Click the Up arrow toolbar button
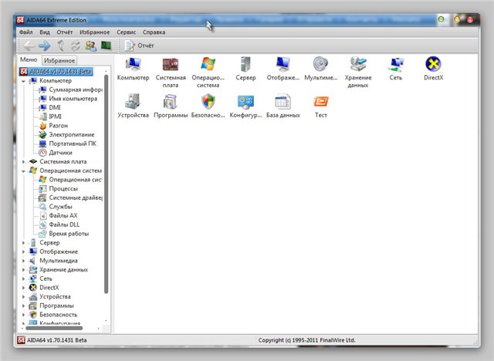 click(x=60, y=46)
